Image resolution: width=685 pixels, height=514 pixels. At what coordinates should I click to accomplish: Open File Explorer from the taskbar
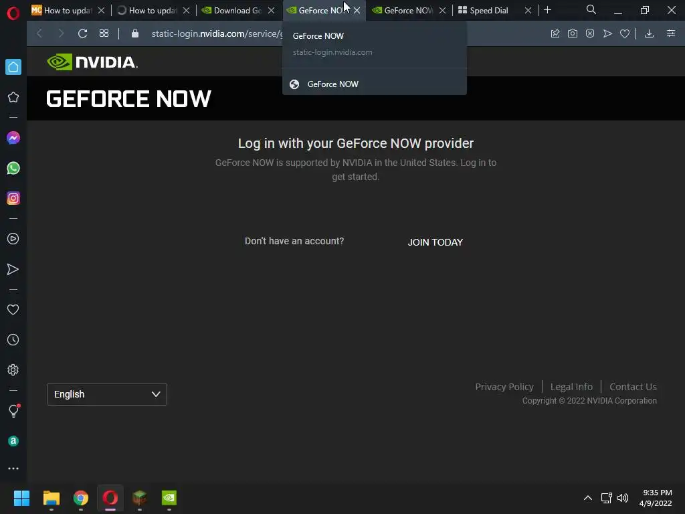point(51,498)
